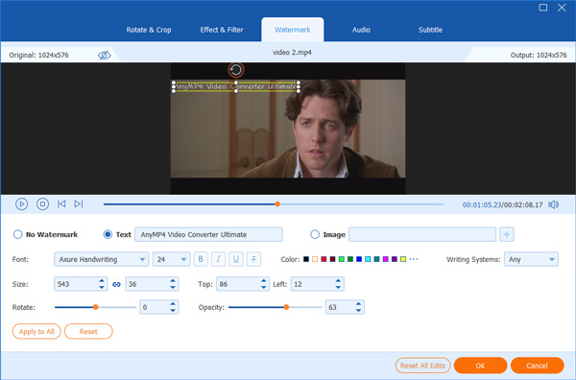Toggle the original preview eye icon
Viewport: 576px width, 380px height.
[x=105, y=55]
